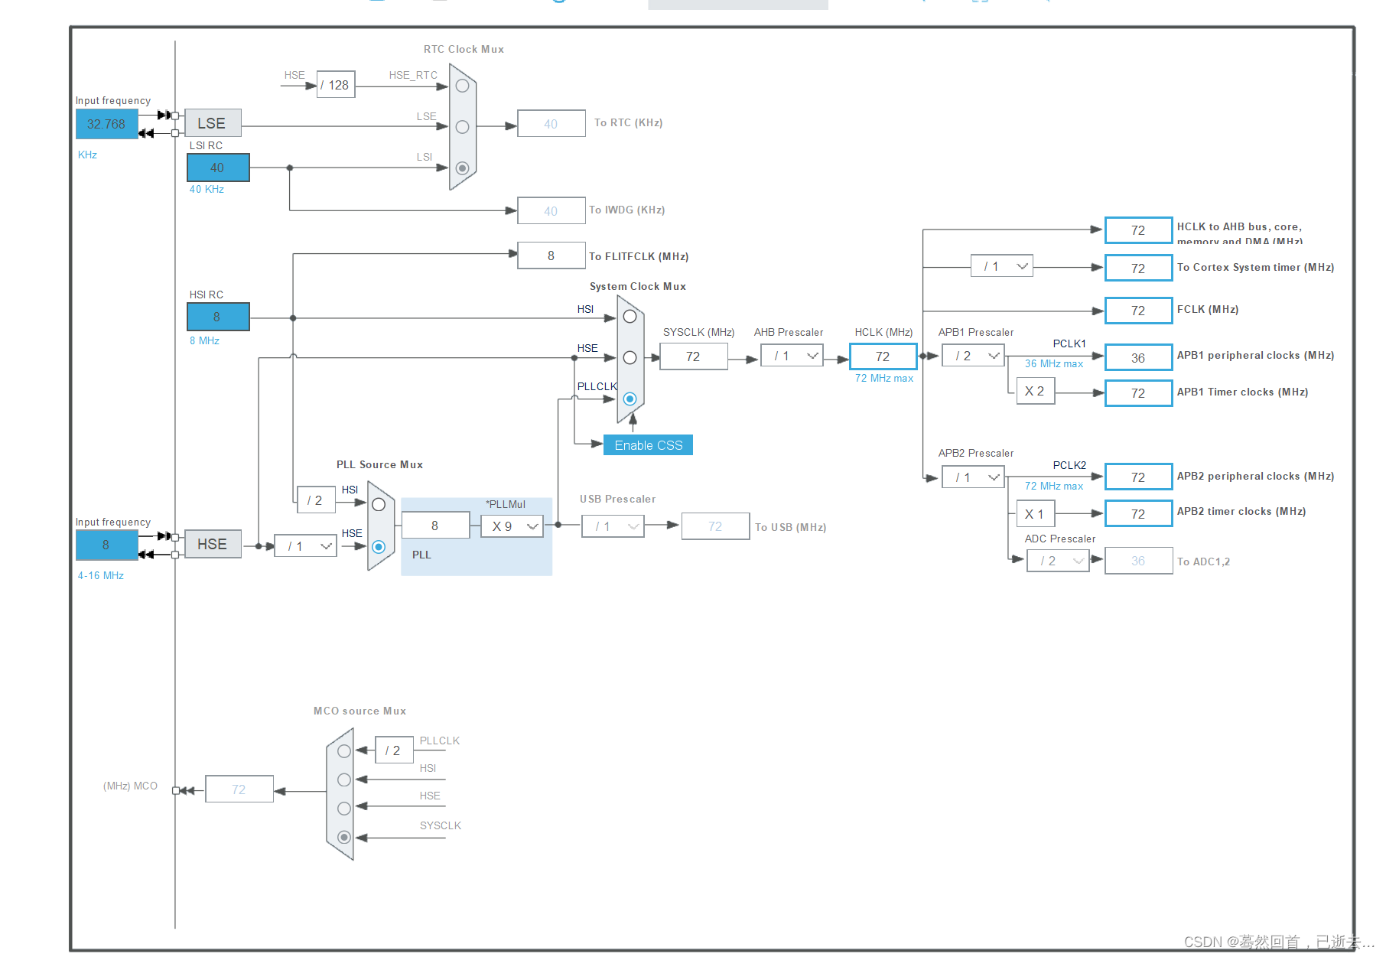Edit the LSE input frequency 32.768 field

coord(106,124)
